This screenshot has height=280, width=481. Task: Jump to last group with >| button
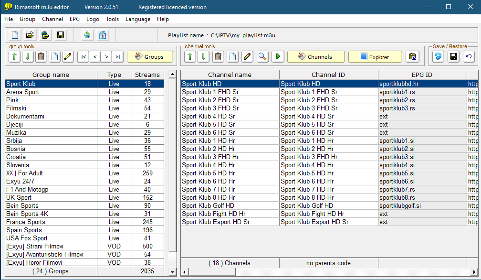click(117, 57)
